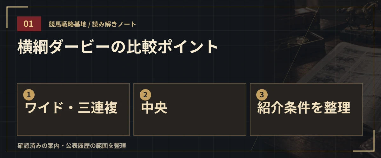Click the footer note 確認済みの案内・公表履歴の範囲を整理

click(x=72, y=146)
